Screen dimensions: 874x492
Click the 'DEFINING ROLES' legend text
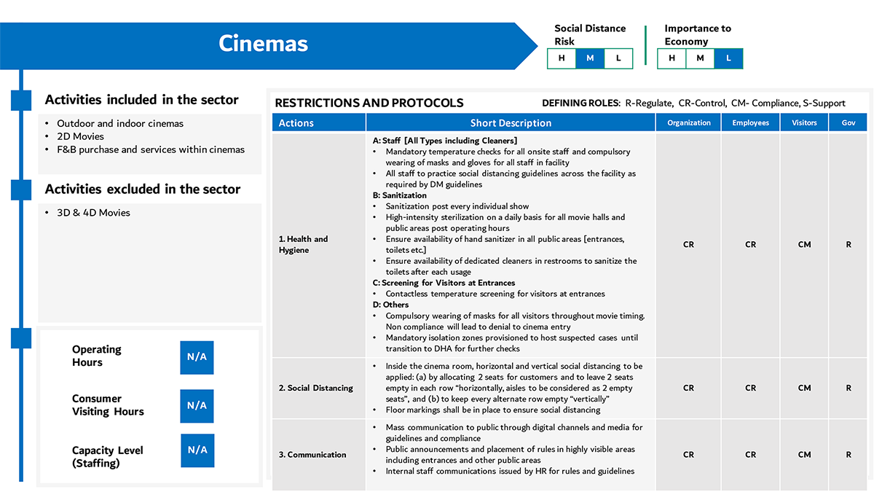coord(694,103)
